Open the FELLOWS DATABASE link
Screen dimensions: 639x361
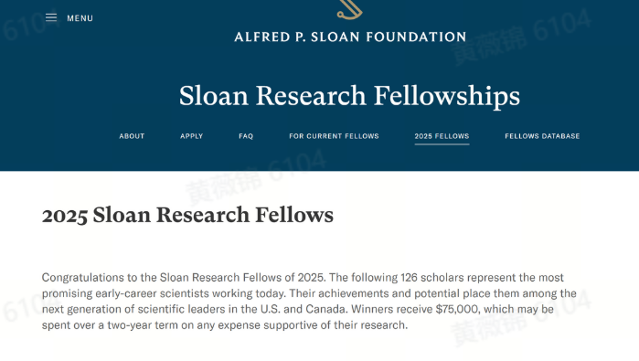point(542,136)
